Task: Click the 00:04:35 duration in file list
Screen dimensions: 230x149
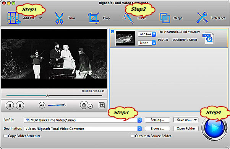Action: (x=163, y=40)
